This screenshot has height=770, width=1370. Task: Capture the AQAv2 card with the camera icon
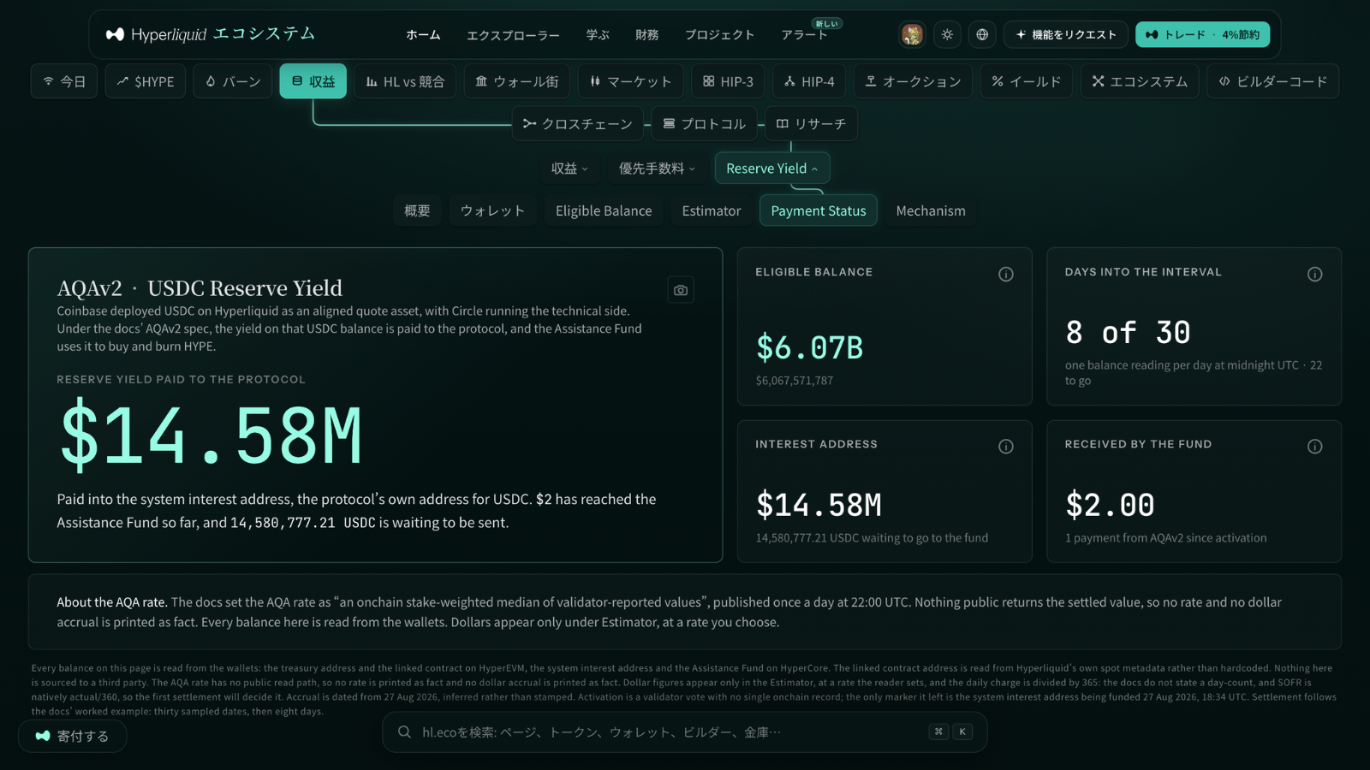click(x=681, y=290)
